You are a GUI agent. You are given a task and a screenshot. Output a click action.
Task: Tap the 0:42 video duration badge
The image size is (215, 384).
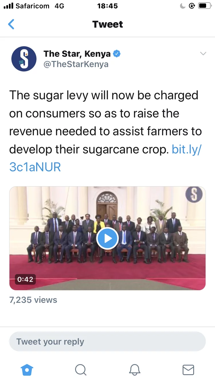[25, 279]
